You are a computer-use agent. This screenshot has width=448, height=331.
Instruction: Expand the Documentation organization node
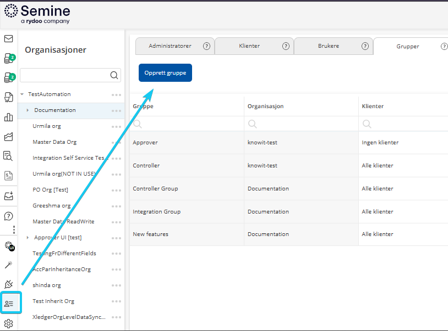pyautogui.click(x=28, y=110)
